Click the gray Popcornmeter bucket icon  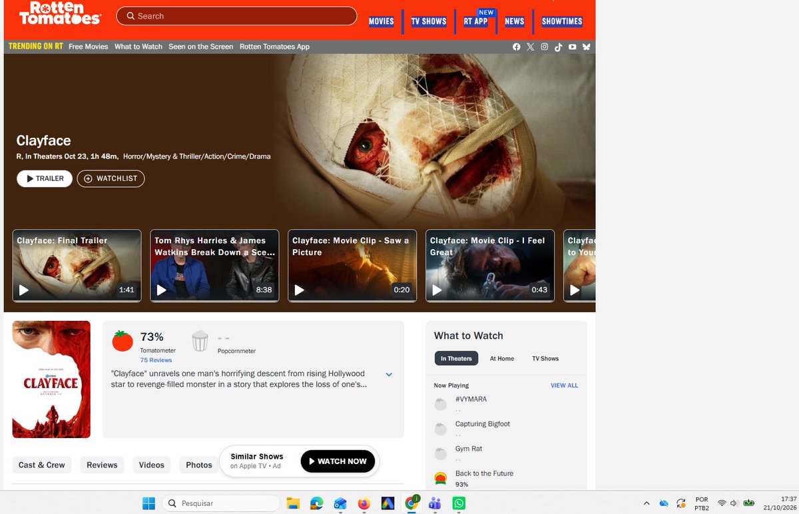pos(200,341)
